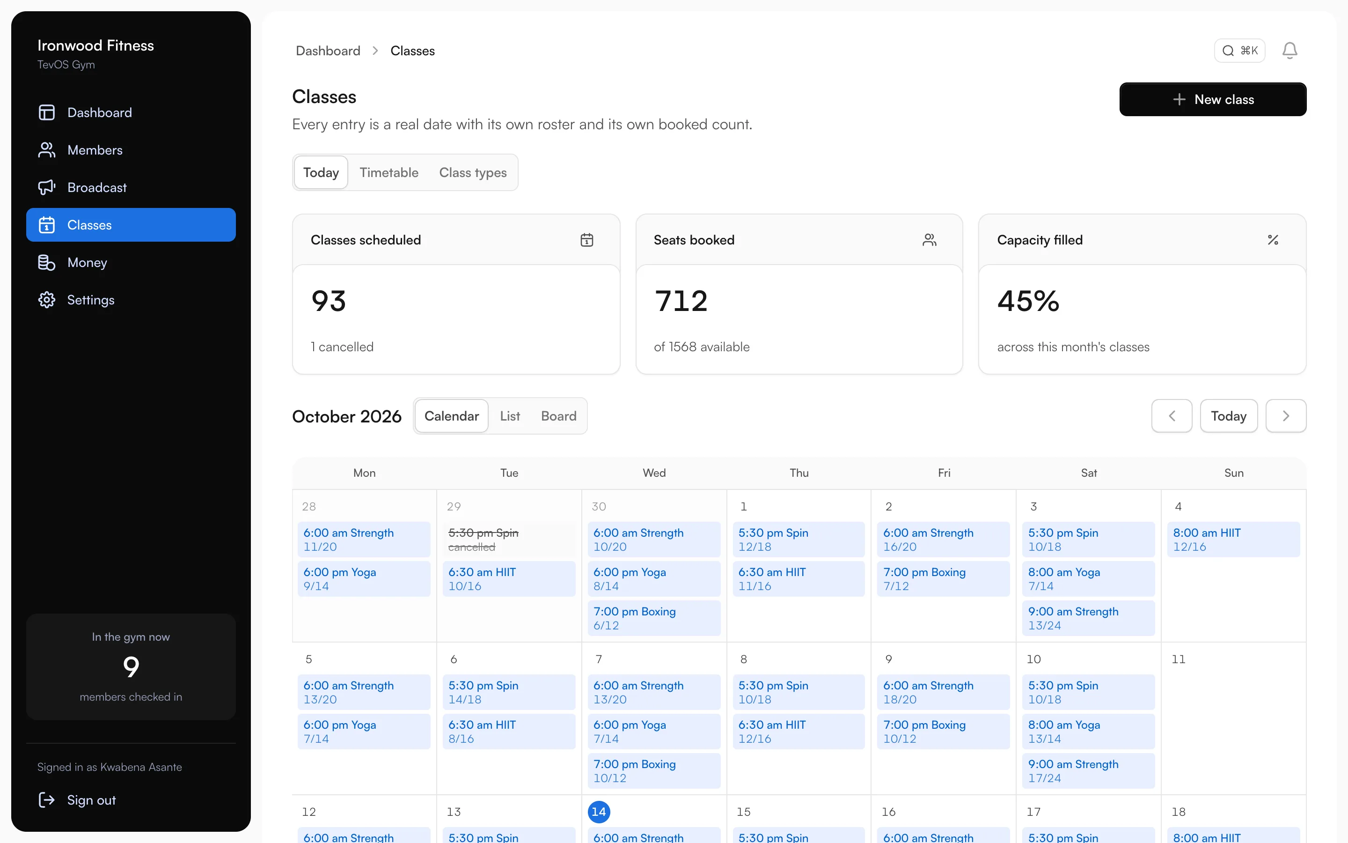Viewport: 1348px width, 843px height.
Task: Click the 1 cancelled text
Action: pos(342,347)
